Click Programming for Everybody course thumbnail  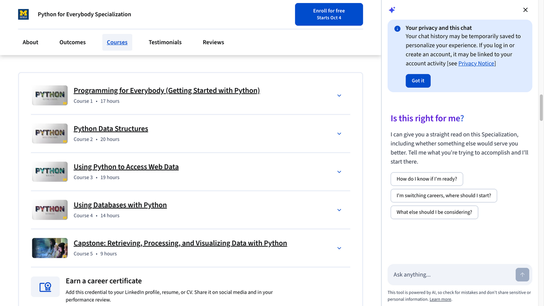(x=50, y=95)
